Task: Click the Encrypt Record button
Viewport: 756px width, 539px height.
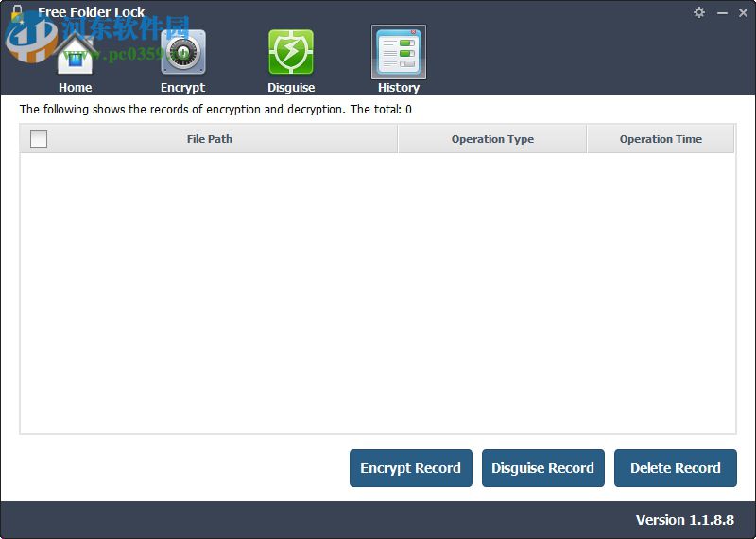Action: coord(411,468)
